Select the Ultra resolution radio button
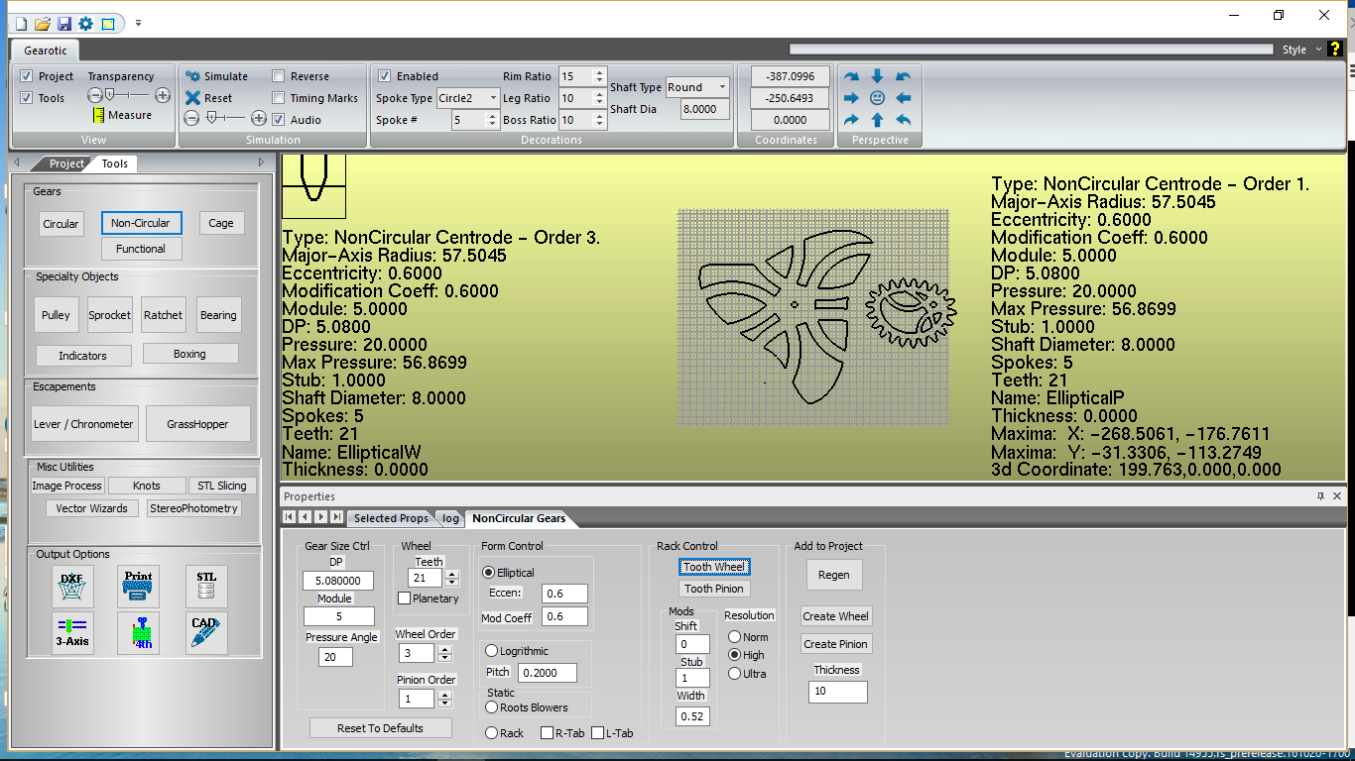Screen dimensions: 1355x761 [735, 674]
